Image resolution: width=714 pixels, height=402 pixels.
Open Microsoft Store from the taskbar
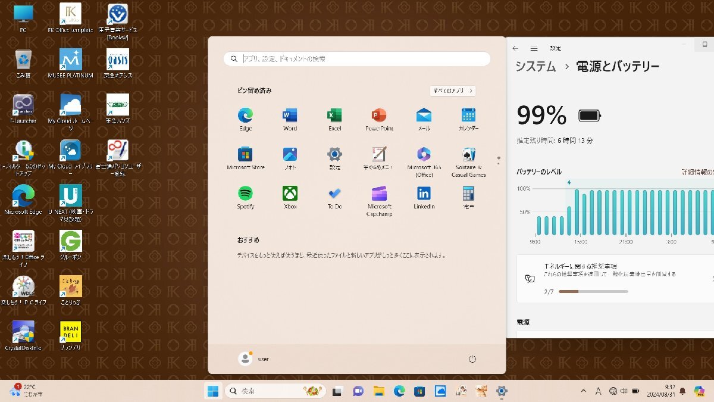tap(420, 391)
